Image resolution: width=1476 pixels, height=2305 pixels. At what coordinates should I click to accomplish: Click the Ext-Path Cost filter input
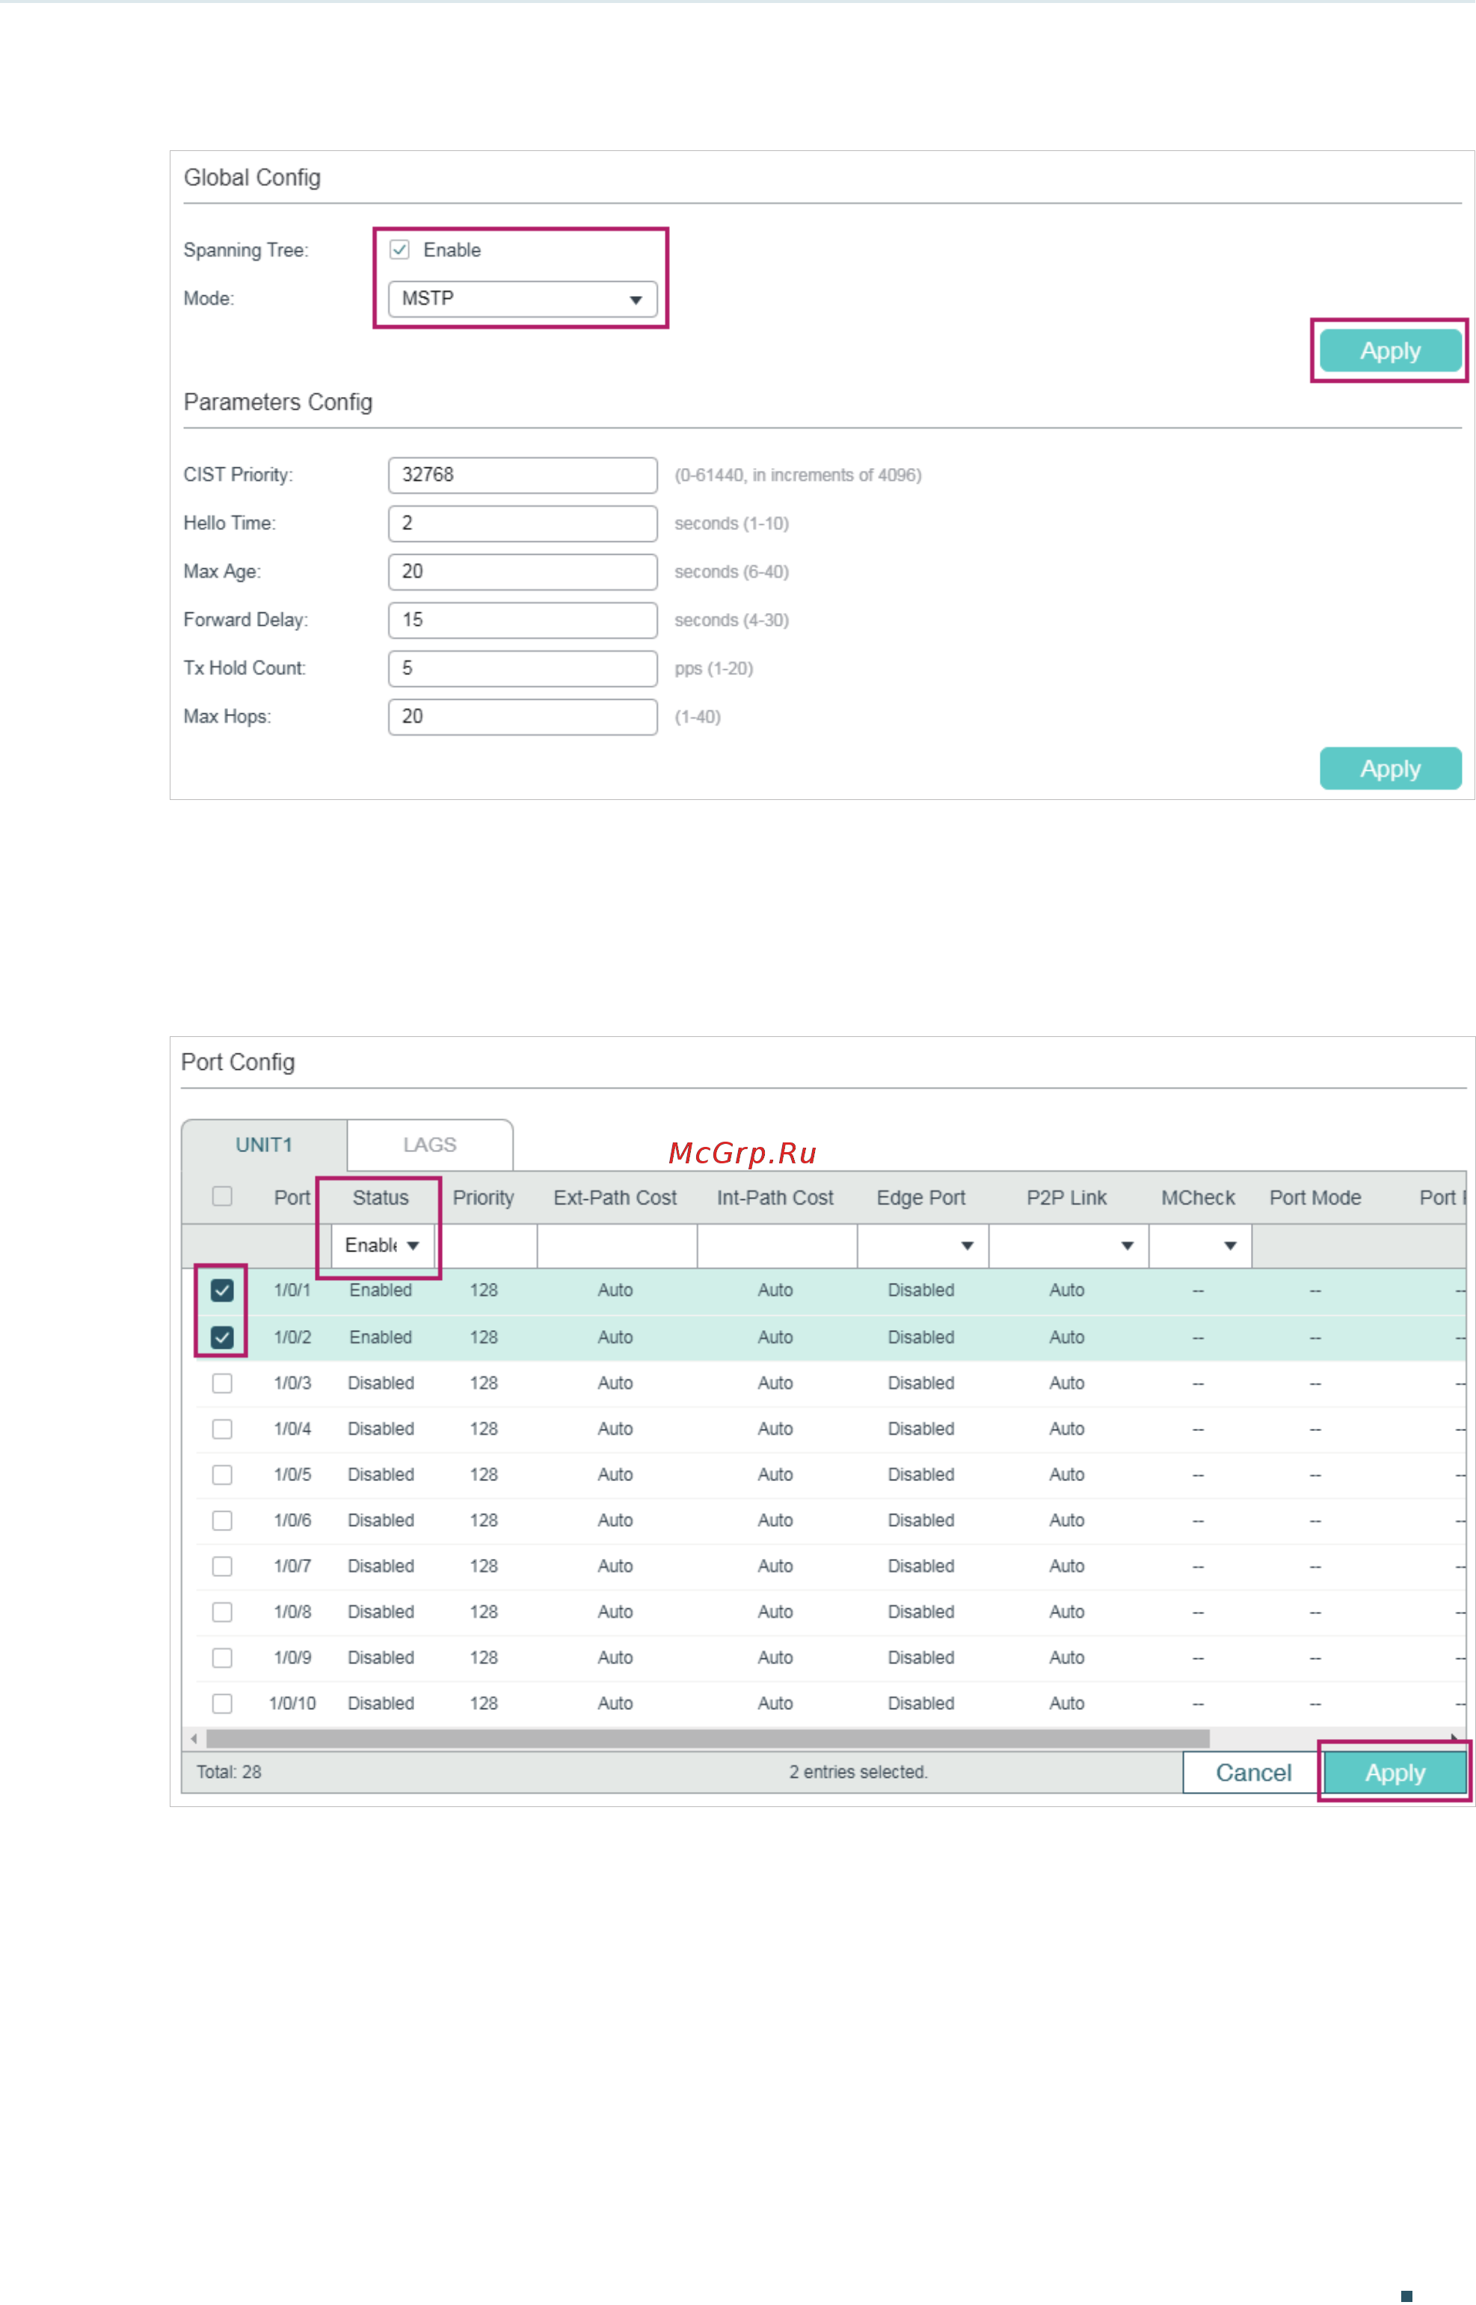pyautogui.click(x=617, y=1247)
